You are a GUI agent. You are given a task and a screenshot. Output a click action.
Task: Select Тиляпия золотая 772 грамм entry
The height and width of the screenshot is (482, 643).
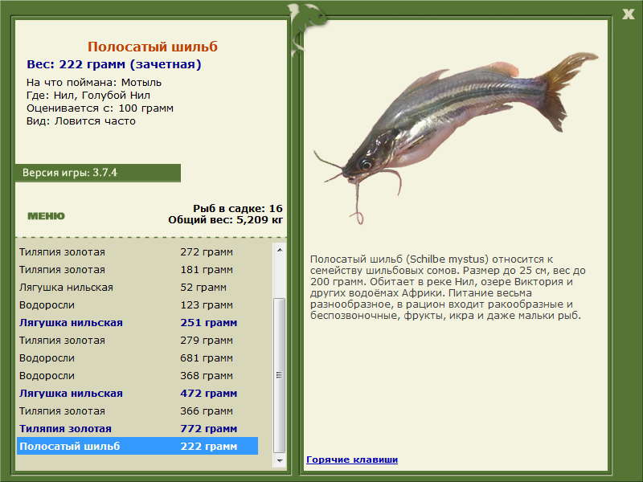[137, 429]
